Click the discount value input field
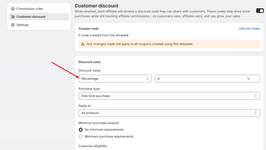Viewport: 266px width, 150px height. pyautogui.click(x=200, y=79)
